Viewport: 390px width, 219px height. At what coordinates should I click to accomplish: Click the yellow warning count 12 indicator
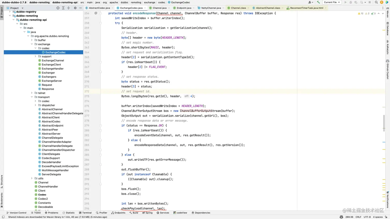point(361,13)
